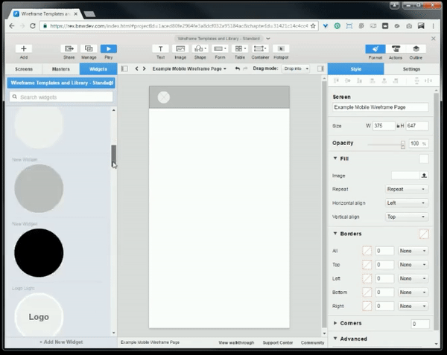Collapse the Fill section
The image size is (447, 355).
335,159
